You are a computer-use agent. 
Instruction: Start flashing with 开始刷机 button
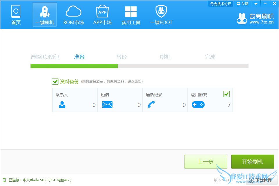253,161
